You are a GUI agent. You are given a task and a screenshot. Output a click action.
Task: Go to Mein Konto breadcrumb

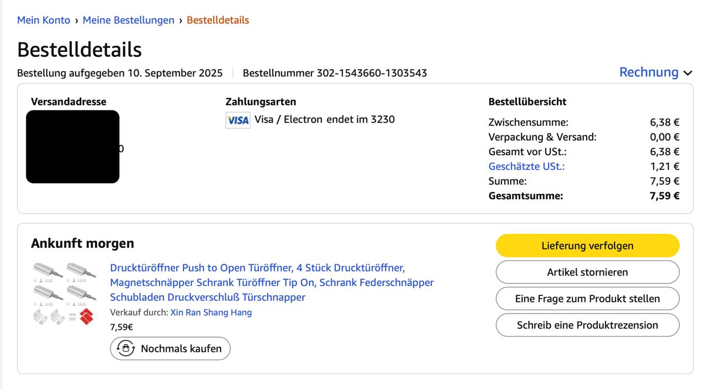(44, 20)
